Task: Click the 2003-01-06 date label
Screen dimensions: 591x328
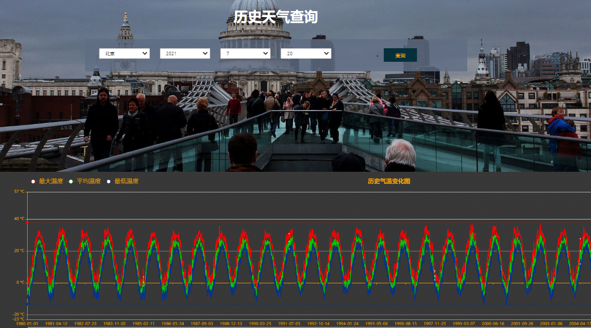Action: 551,323
